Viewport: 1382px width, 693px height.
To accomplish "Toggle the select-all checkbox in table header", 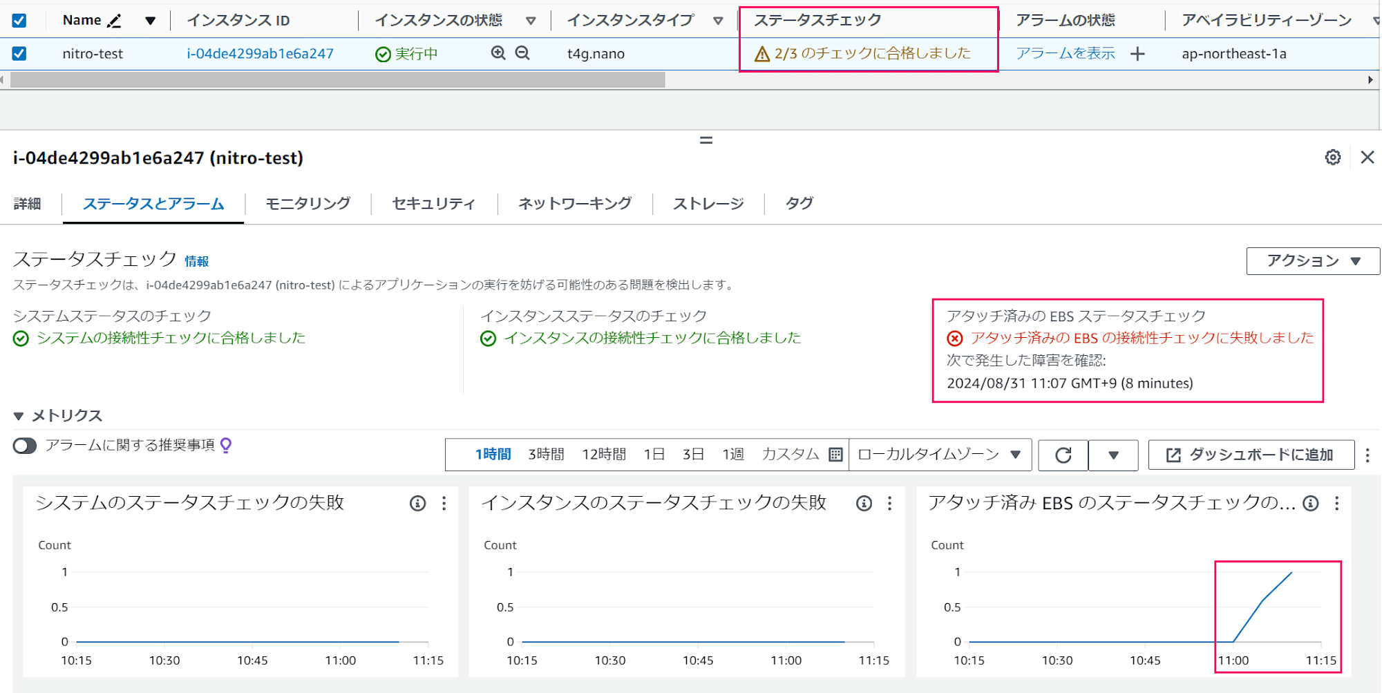I will pyautogui.click(x=19, y=21).
